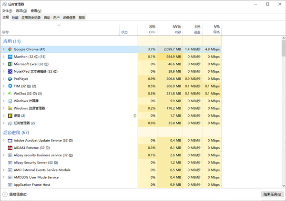Sort by the 磁盘 column header
Image resolution: width=286 pixels, height=201 pixels.
(193, 29)
